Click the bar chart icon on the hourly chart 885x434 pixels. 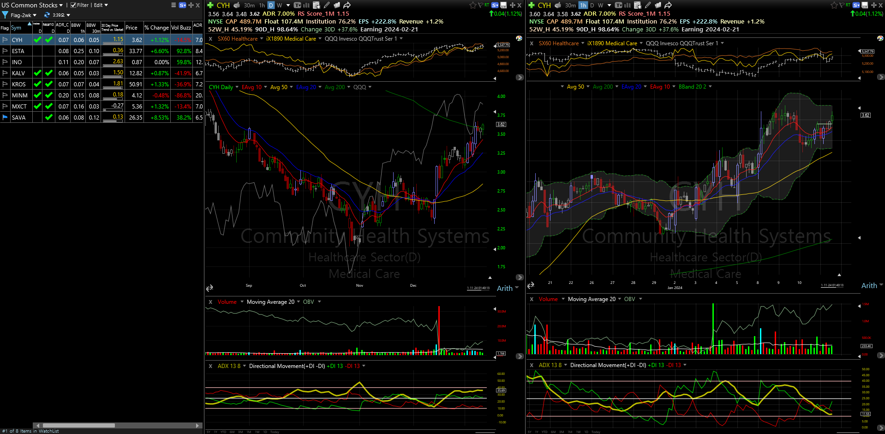pyautogui.click(x=628, y=5)
